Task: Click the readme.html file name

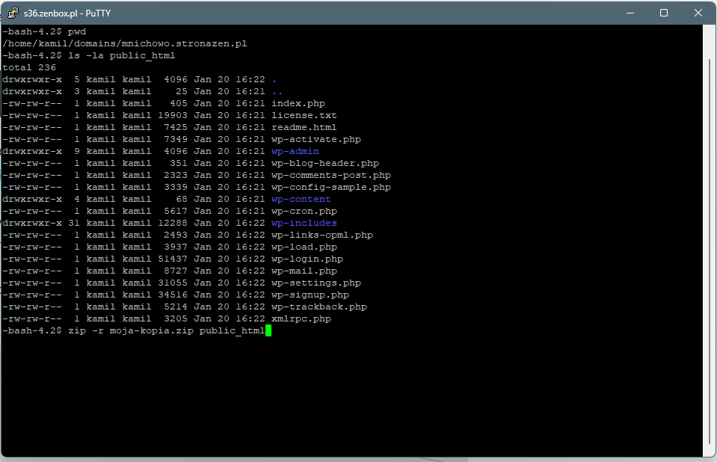Action: [304, 127]
